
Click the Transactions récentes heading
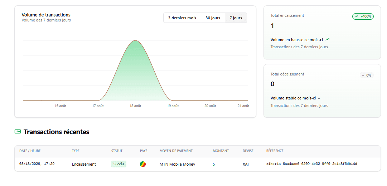click(56, 132)
